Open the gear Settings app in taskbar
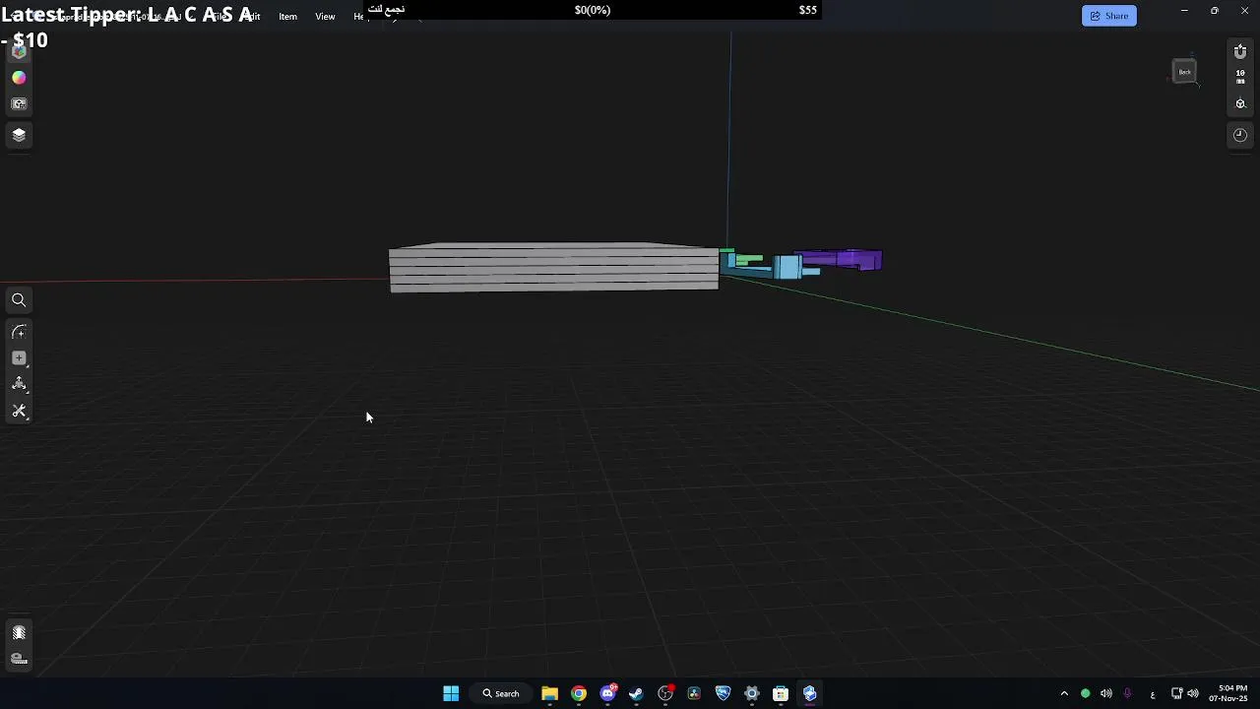Image resolution: width=1260 pixels, height=709 pixels. (x=752, y=693)
